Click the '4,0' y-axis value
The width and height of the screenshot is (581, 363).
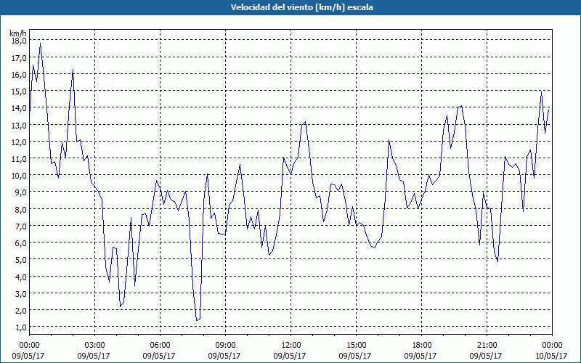click(x=21, y=277)
